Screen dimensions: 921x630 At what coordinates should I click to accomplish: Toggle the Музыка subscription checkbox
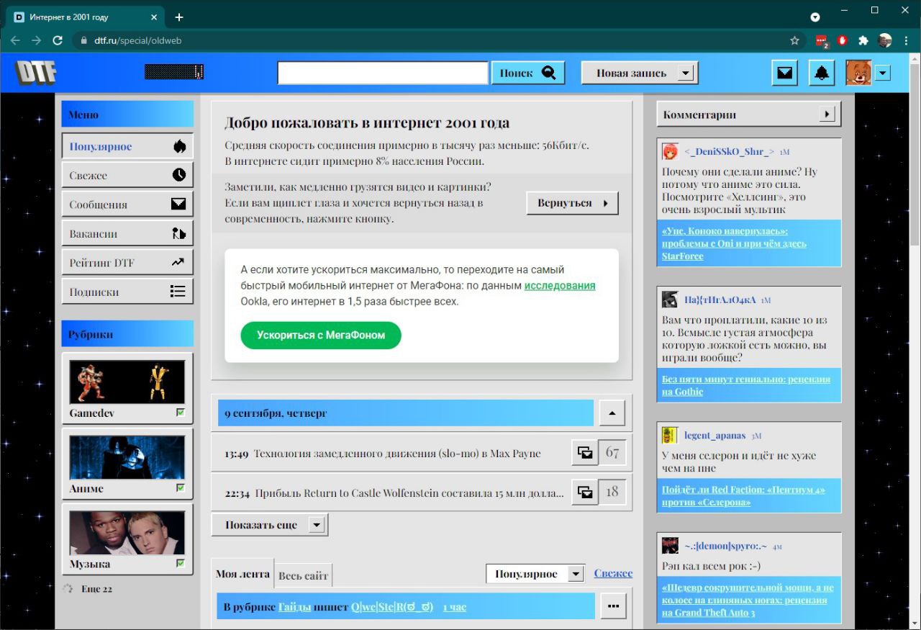tap(181, 563)
